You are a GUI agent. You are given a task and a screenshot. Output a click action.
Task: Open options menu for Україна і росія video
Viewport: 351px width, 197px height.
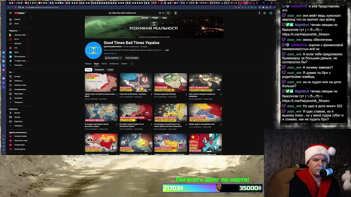coord(117,94)
